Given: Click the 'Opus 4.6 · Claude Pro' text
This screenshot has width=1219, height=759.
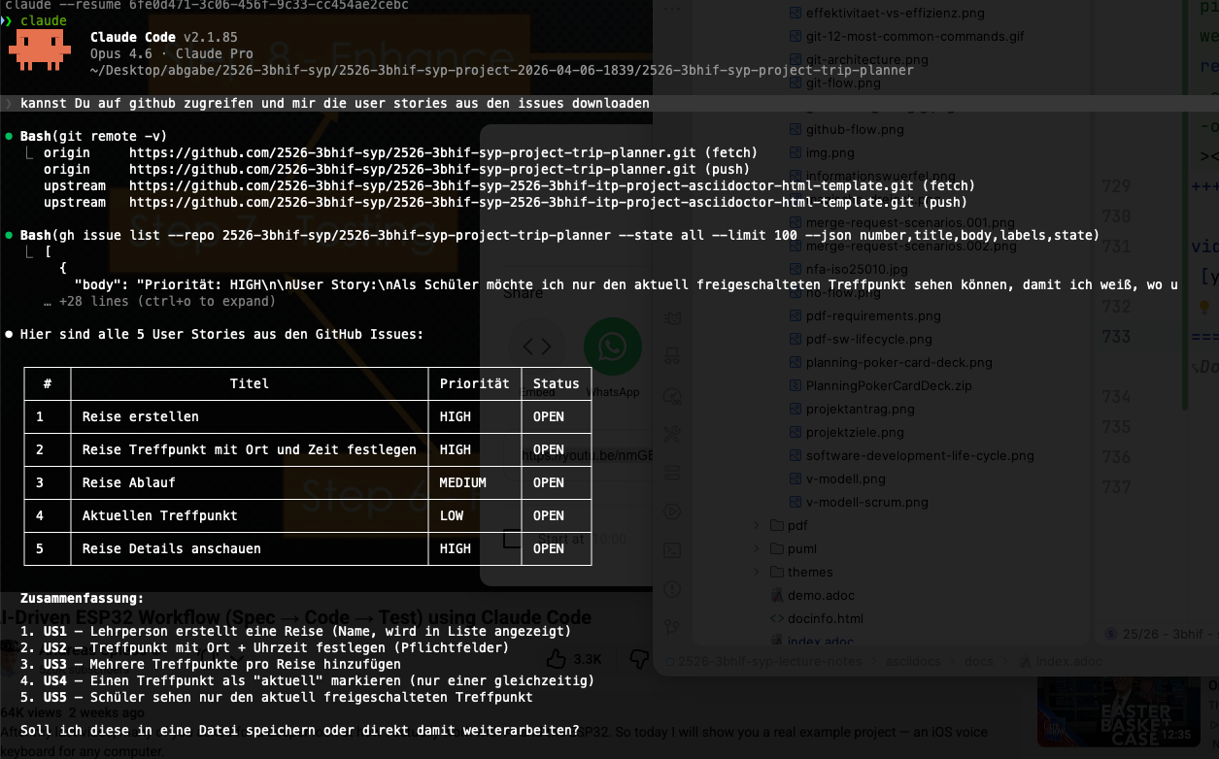Looking at the screenshot, I should [172, 53].
